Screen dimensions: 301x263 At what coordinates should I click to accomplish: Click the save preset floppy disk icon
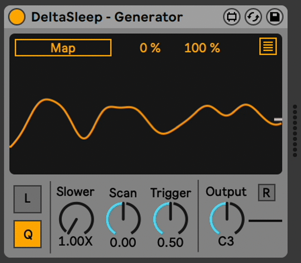[x=275, y=17]
